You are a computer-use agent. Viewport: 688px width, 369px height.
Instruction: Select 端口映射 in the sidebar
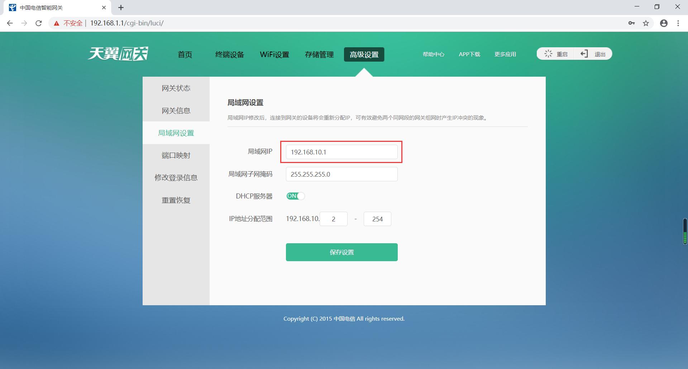[x=176, y=155]
